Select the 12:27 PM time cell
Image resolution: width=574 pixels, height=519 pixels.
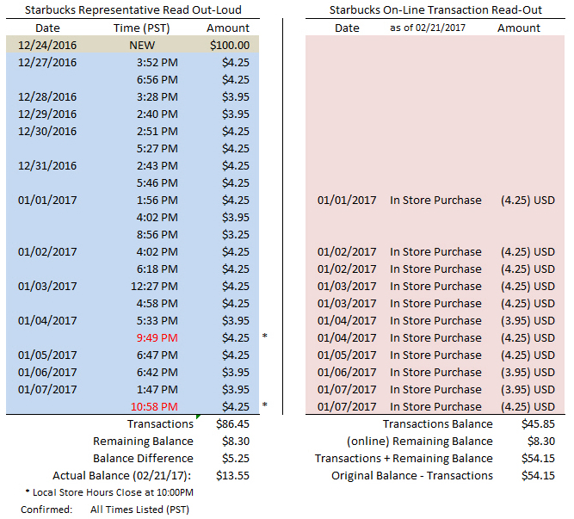(x=155, y=286)
